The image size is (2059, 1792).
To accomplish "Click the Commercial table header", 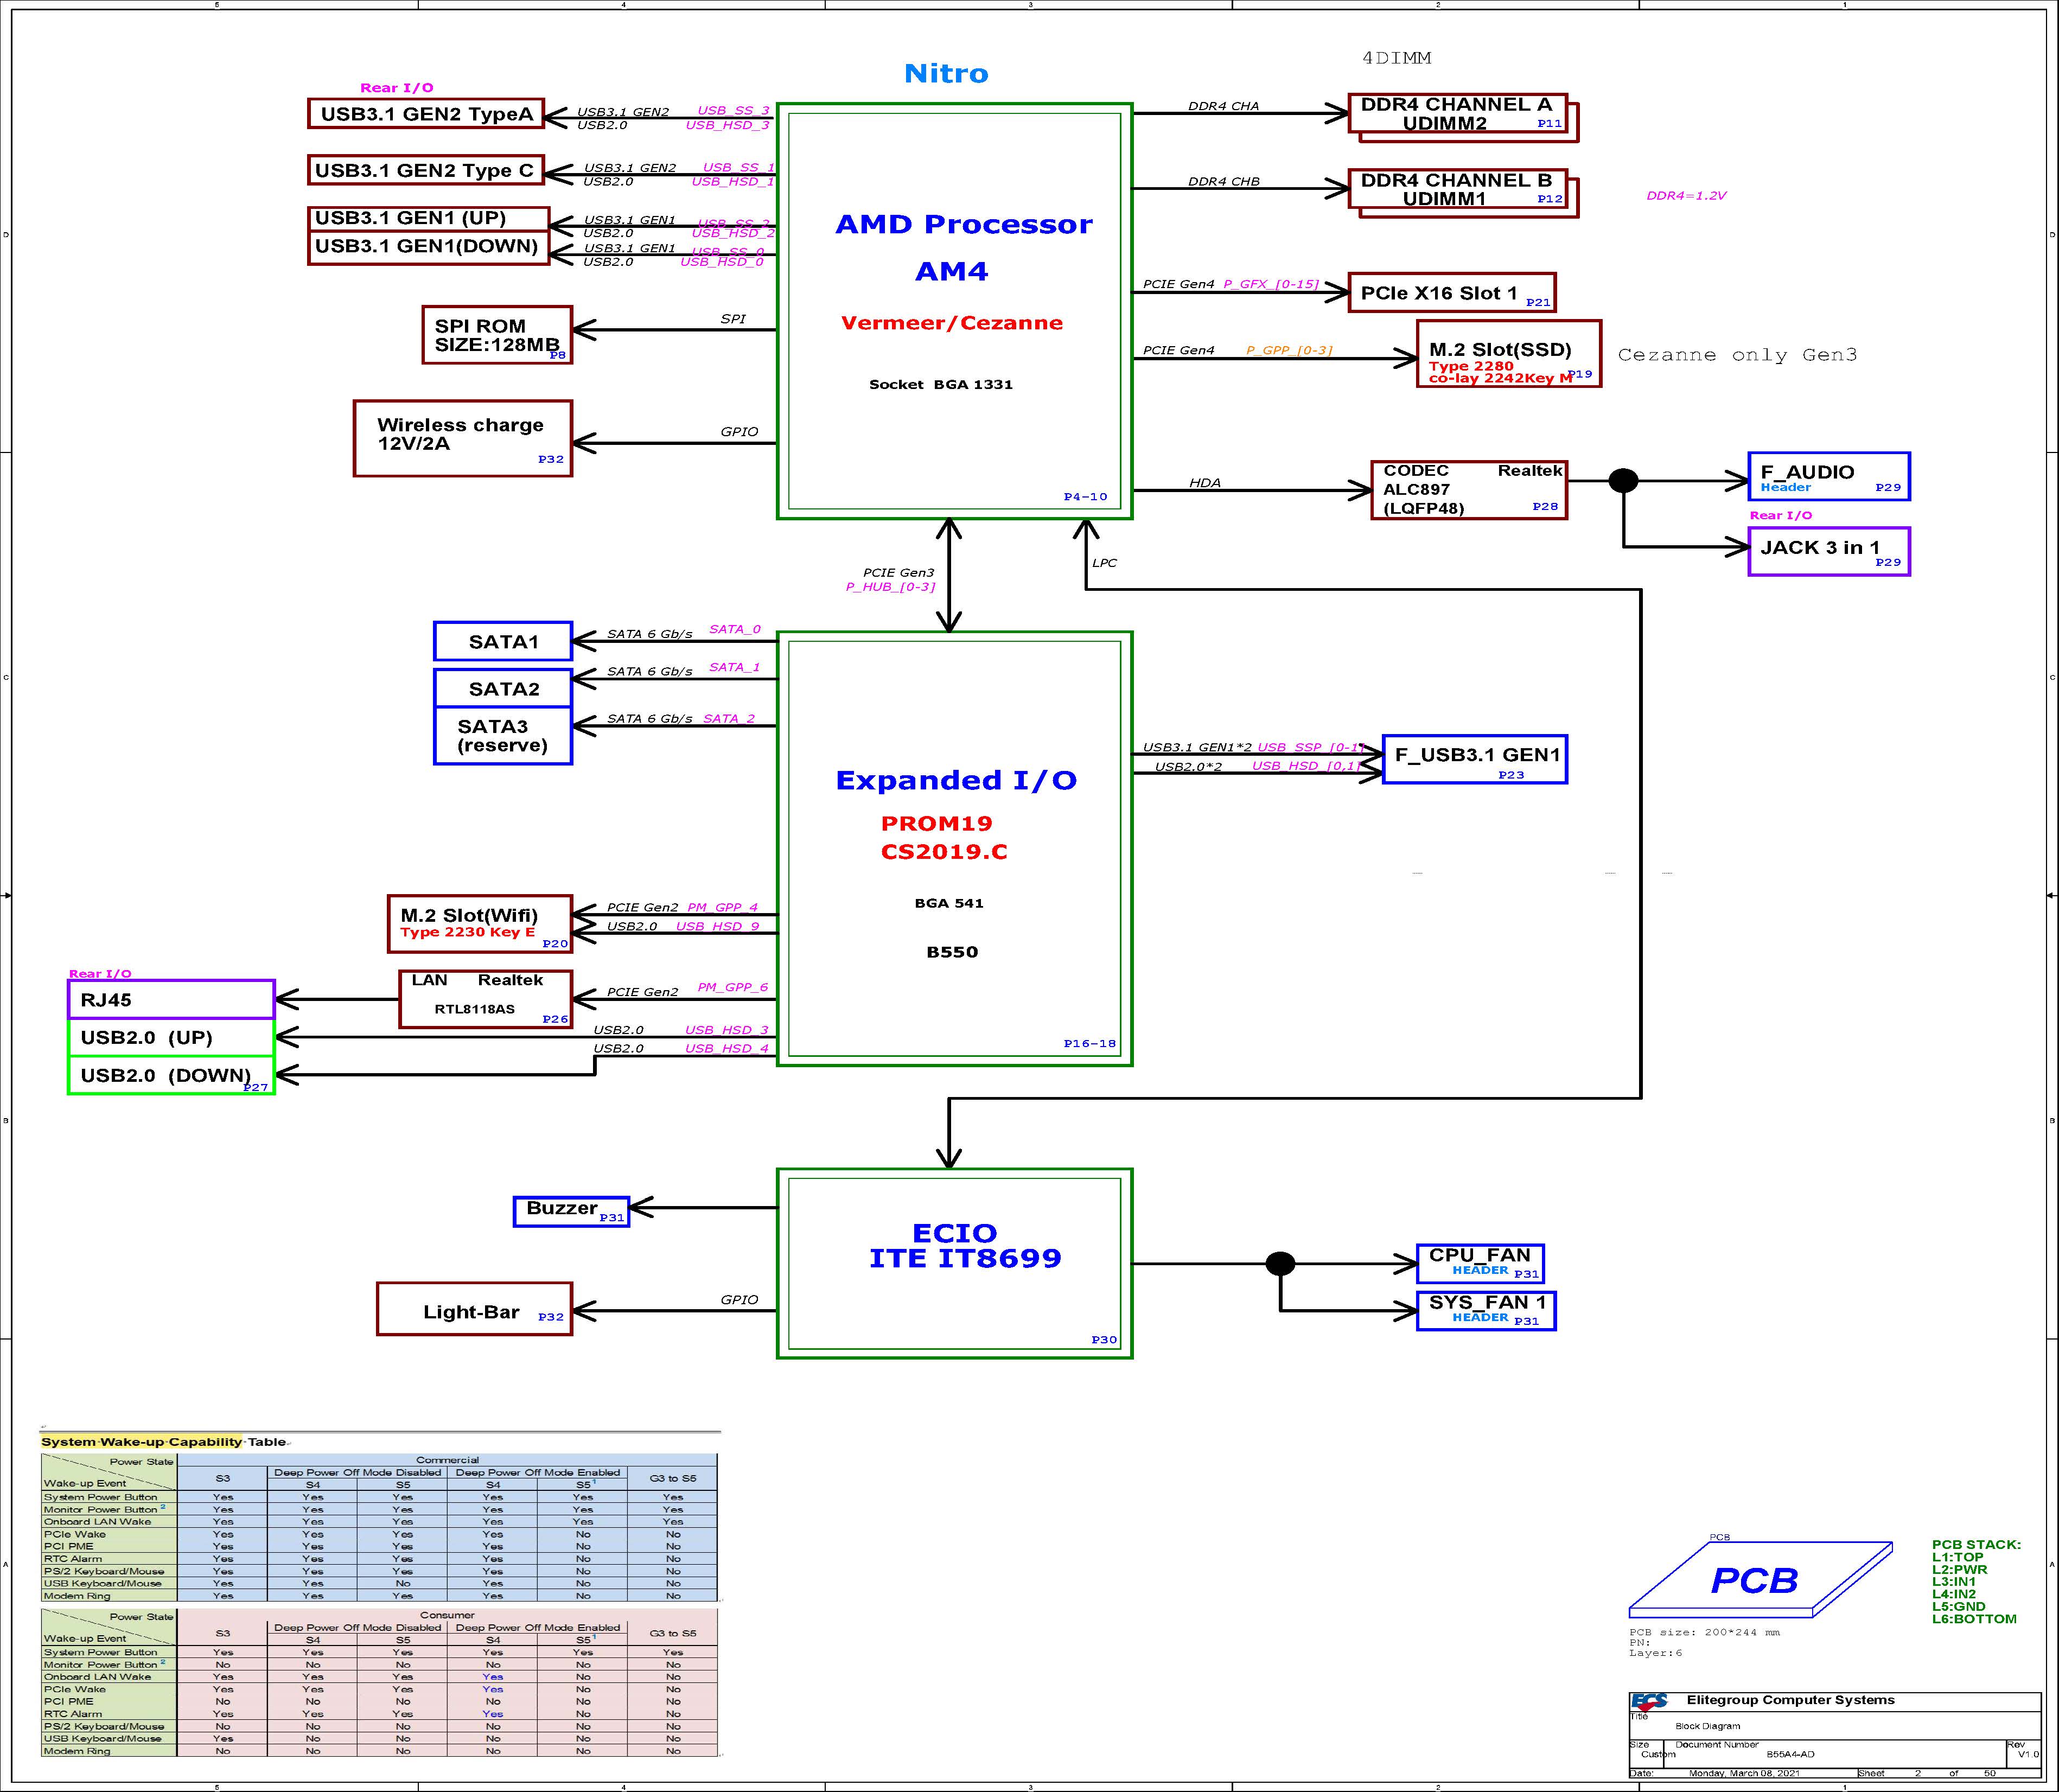I will [447, 1460].
